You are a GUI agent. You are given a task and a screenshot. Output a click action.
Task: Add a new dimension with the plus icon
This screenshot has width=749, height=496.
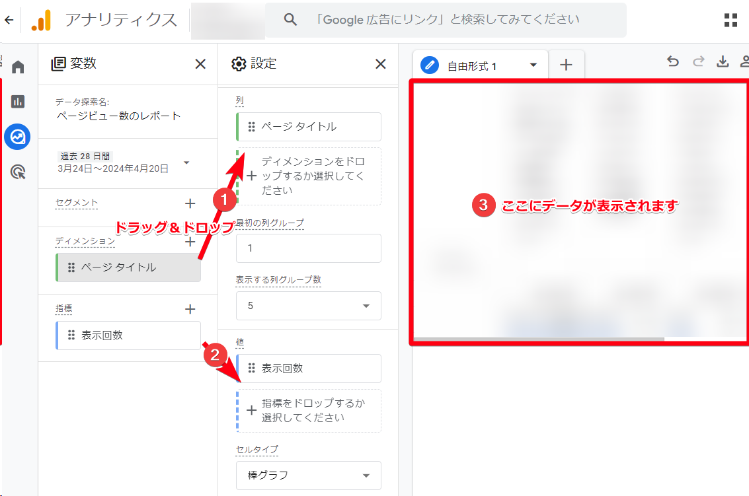click(190, 242)
